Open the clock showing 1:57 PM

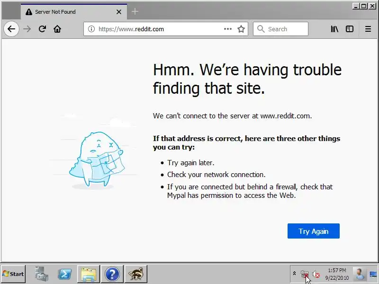point(337,274)
